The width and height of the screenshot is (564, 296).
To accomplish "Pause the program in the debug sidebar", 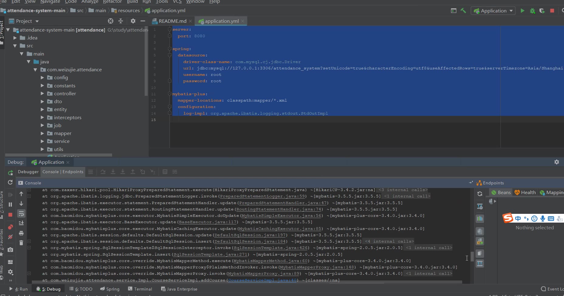I will click(x=10, y=205).
